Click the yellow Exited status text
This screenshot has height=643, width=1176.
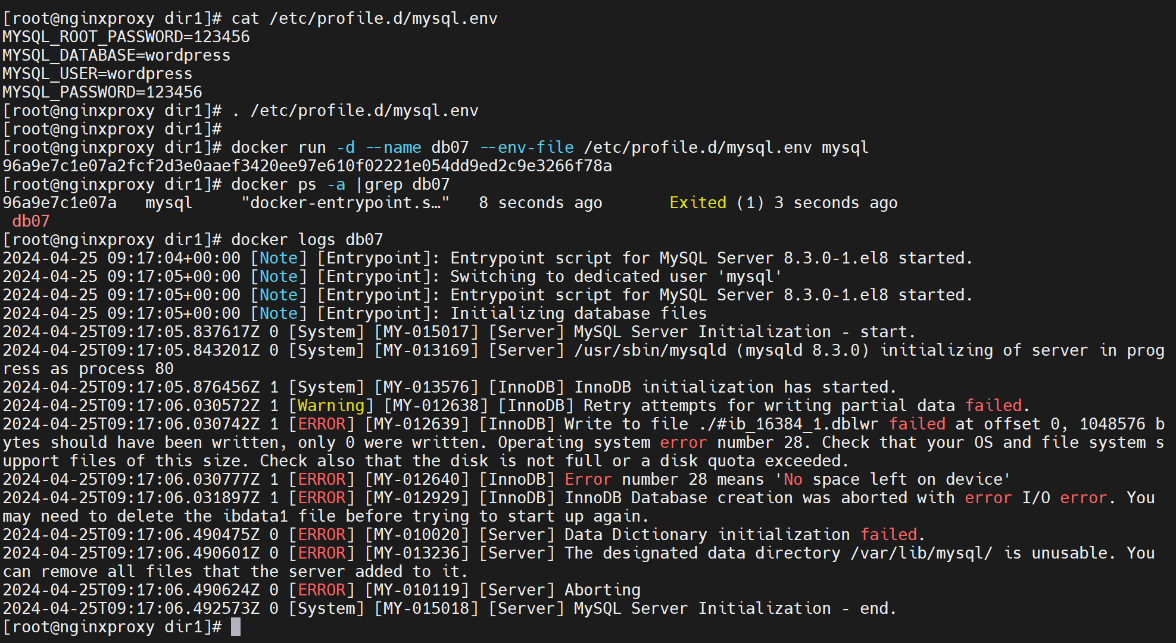coord(697,203)
